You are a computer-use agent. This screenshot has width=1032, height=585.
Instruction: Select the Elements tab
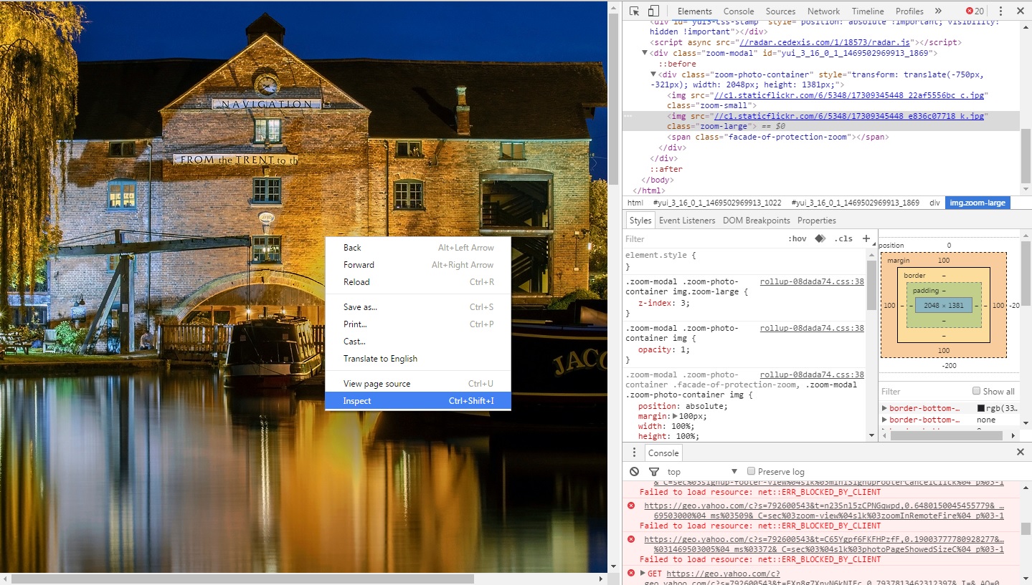click(x=694, y=11)
